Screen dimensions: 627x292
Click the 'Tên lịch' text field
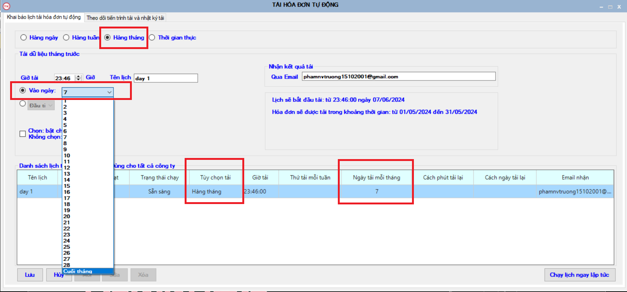[x=166, y=78]
